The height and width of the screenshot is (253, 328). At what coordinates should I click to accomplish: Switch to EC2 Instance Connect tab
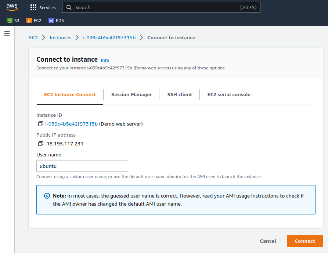click(x=70, y=94)
